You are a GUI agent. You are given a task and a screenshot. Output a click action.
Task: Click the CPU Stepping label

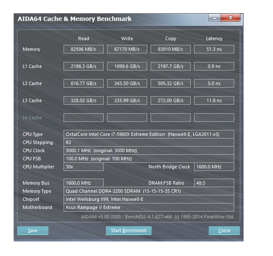38,143
